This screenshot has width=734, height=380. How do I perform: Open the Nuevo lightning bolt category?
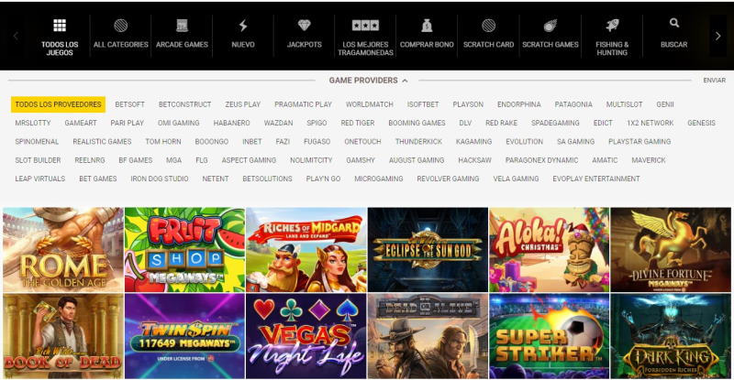click(243, 26)
